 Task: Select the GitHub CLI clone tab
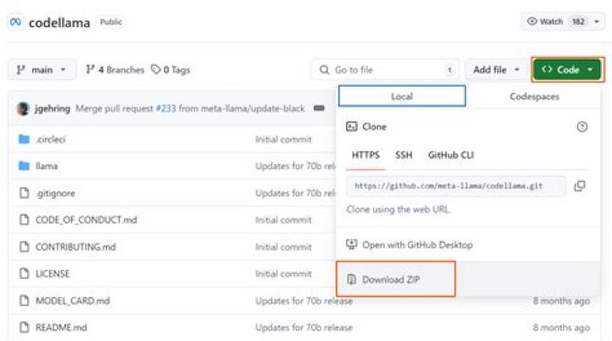[x=450, y=155]
